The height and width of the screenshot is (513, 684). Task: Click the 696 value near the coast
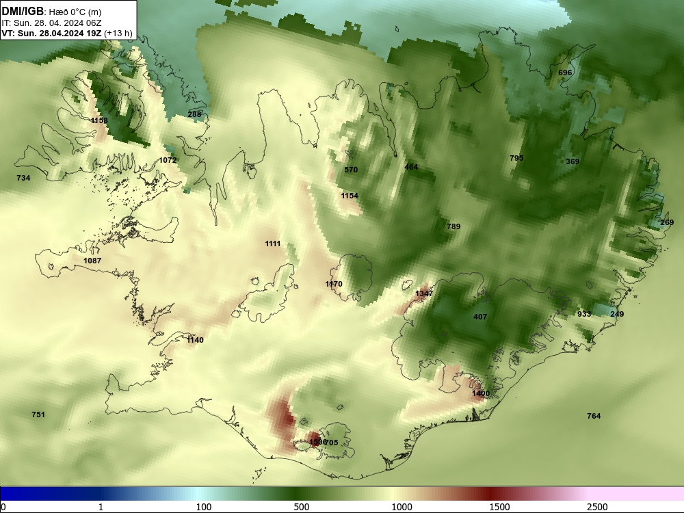pos(565,73)
